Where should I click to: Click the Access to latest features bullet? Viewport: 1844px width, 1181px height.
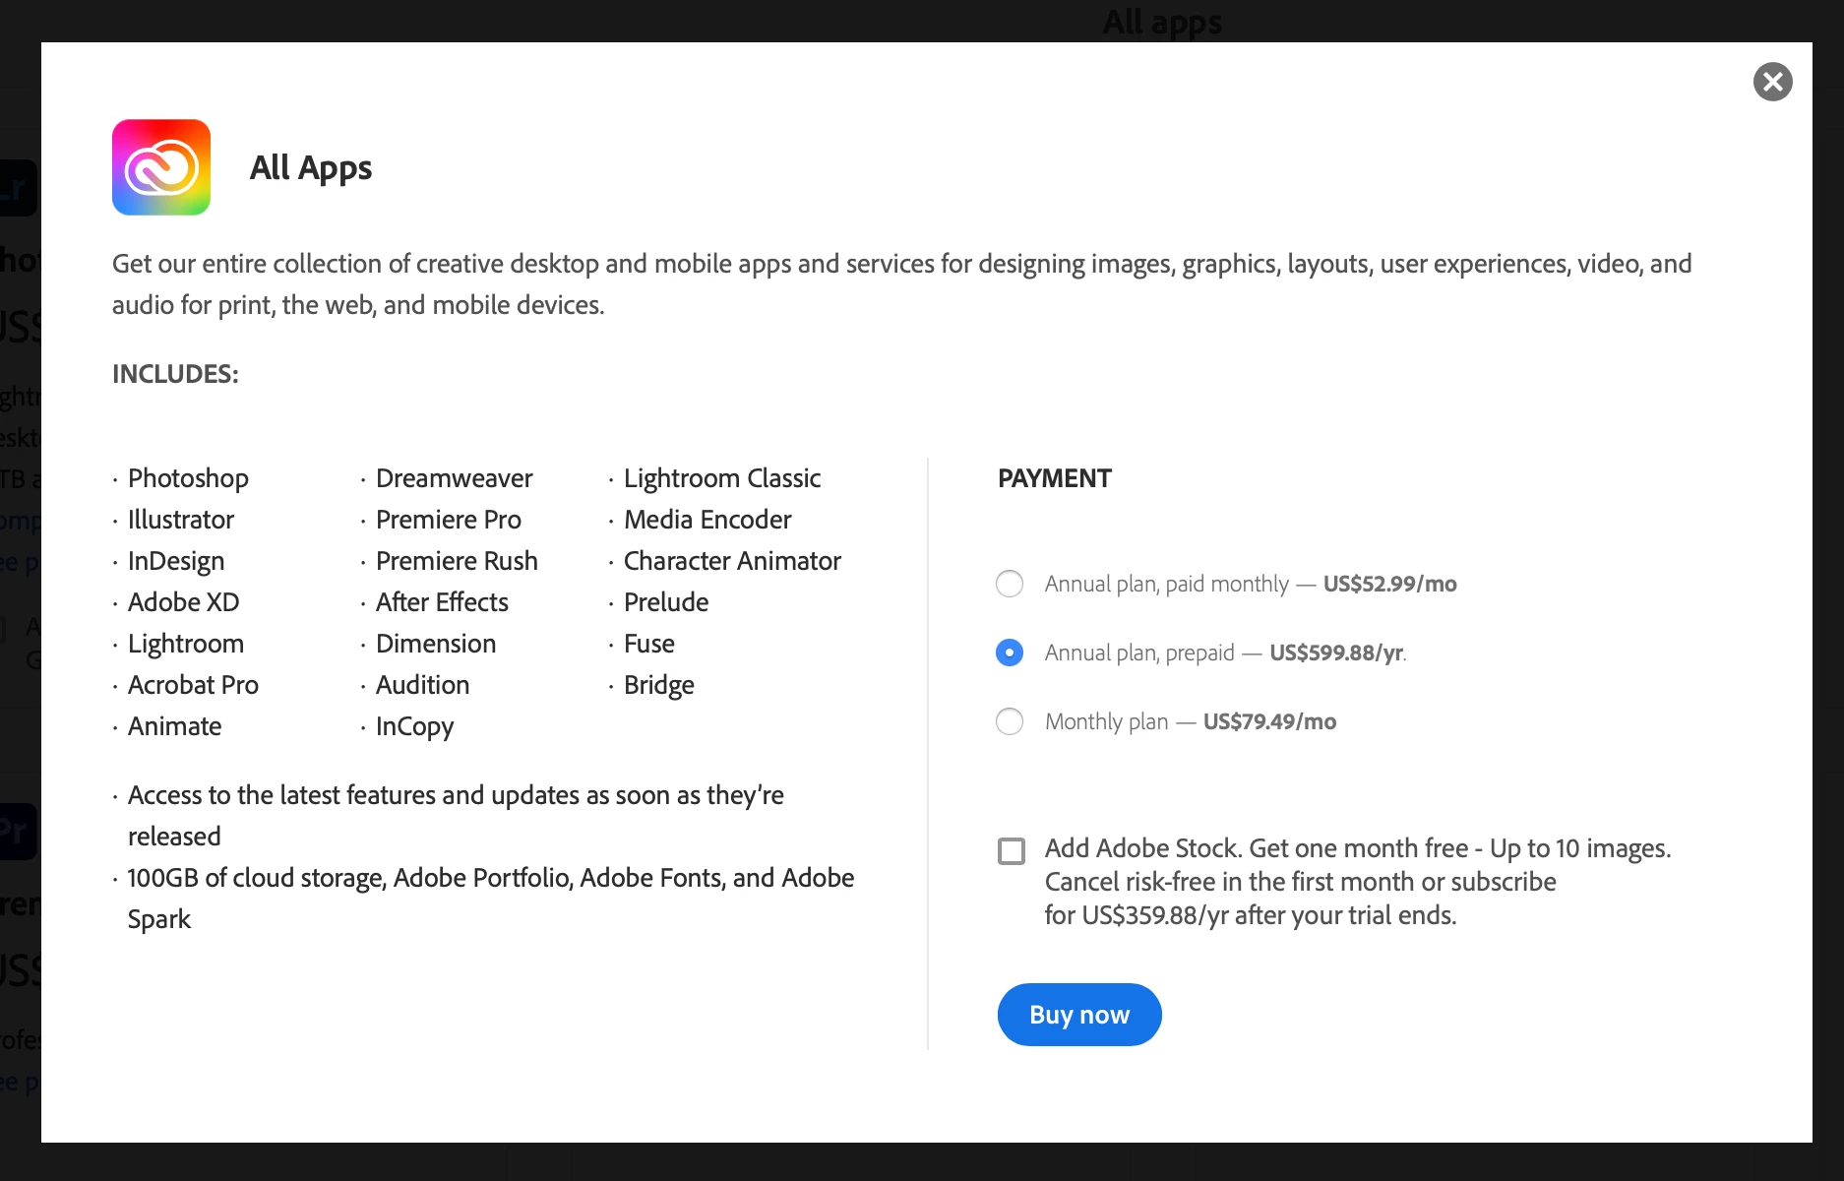pyautogui.click(x=456, y=816)
